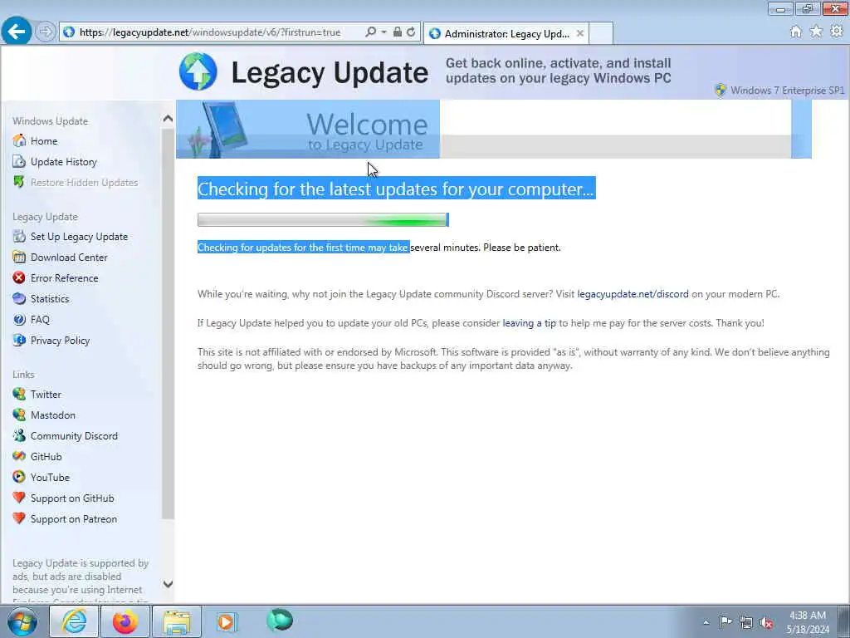Click the Checking for the latest updates heading
Viewport: 850px width, 638px height.
(x=396, y=189)
